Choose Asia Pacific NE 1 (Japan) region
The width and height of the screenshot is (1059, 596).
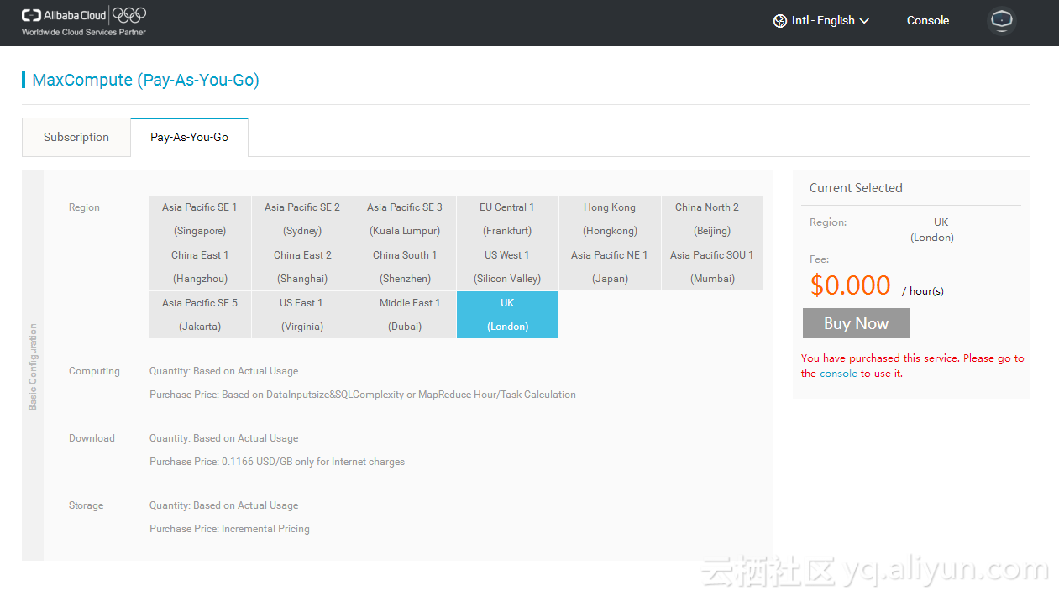pyautogui.click(x=610, y=267)
